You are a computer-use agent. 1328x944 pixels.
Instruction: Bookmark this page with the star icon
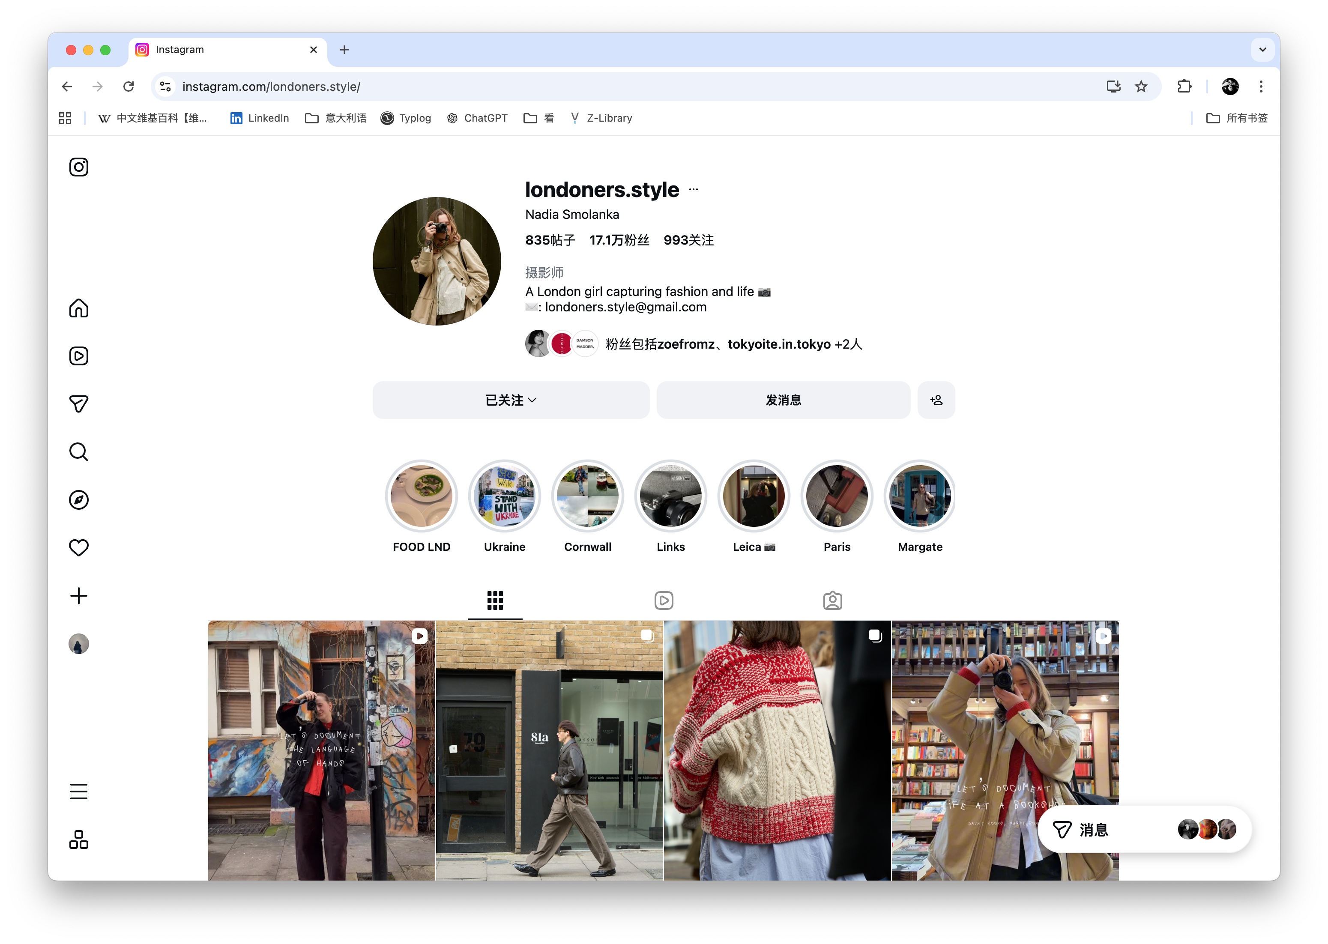1141,87
